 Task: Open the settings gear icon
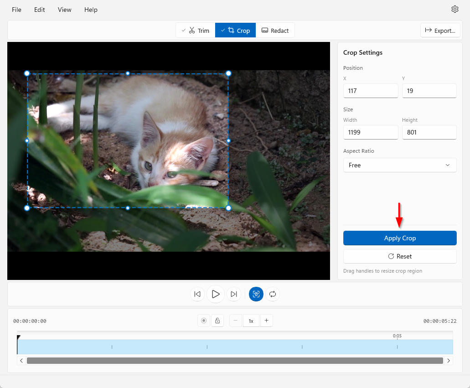[x=455, y=10]
